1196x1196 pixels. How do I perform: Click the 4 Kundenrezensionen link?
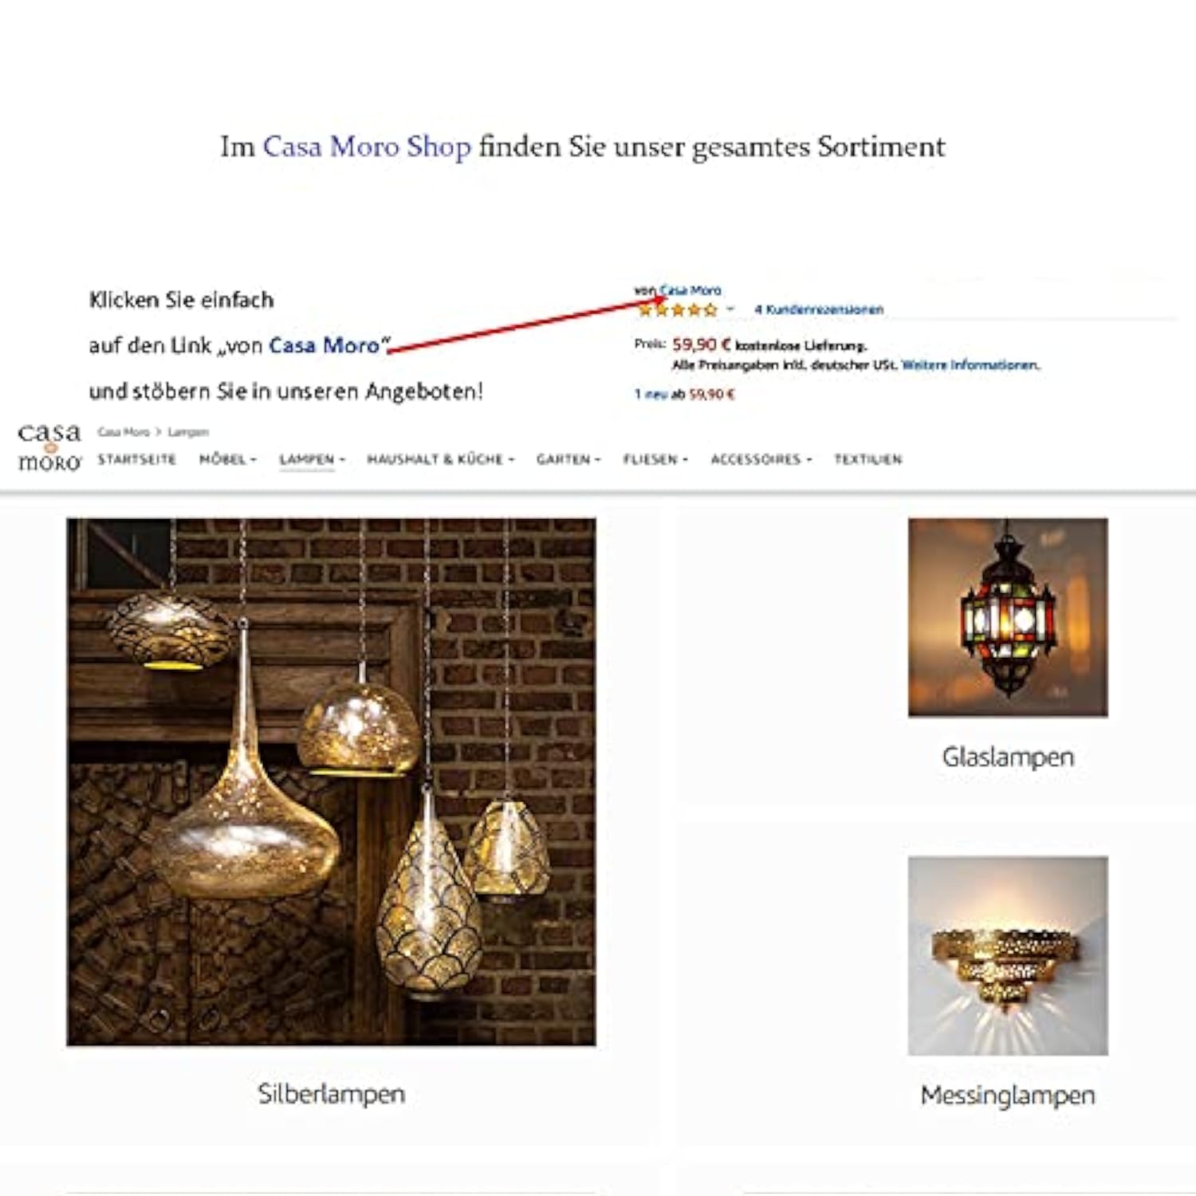point(819,309)
